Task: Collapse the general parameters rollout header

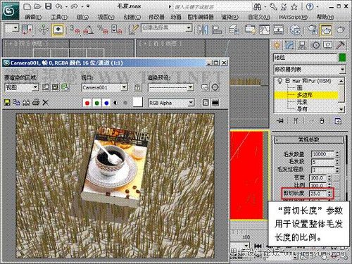Action: point(308,140)
